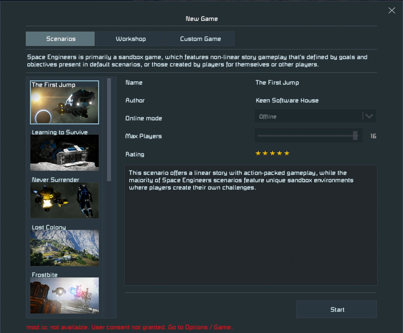
Task: Click the Max Players label
Action: click(x=143, y=136)
